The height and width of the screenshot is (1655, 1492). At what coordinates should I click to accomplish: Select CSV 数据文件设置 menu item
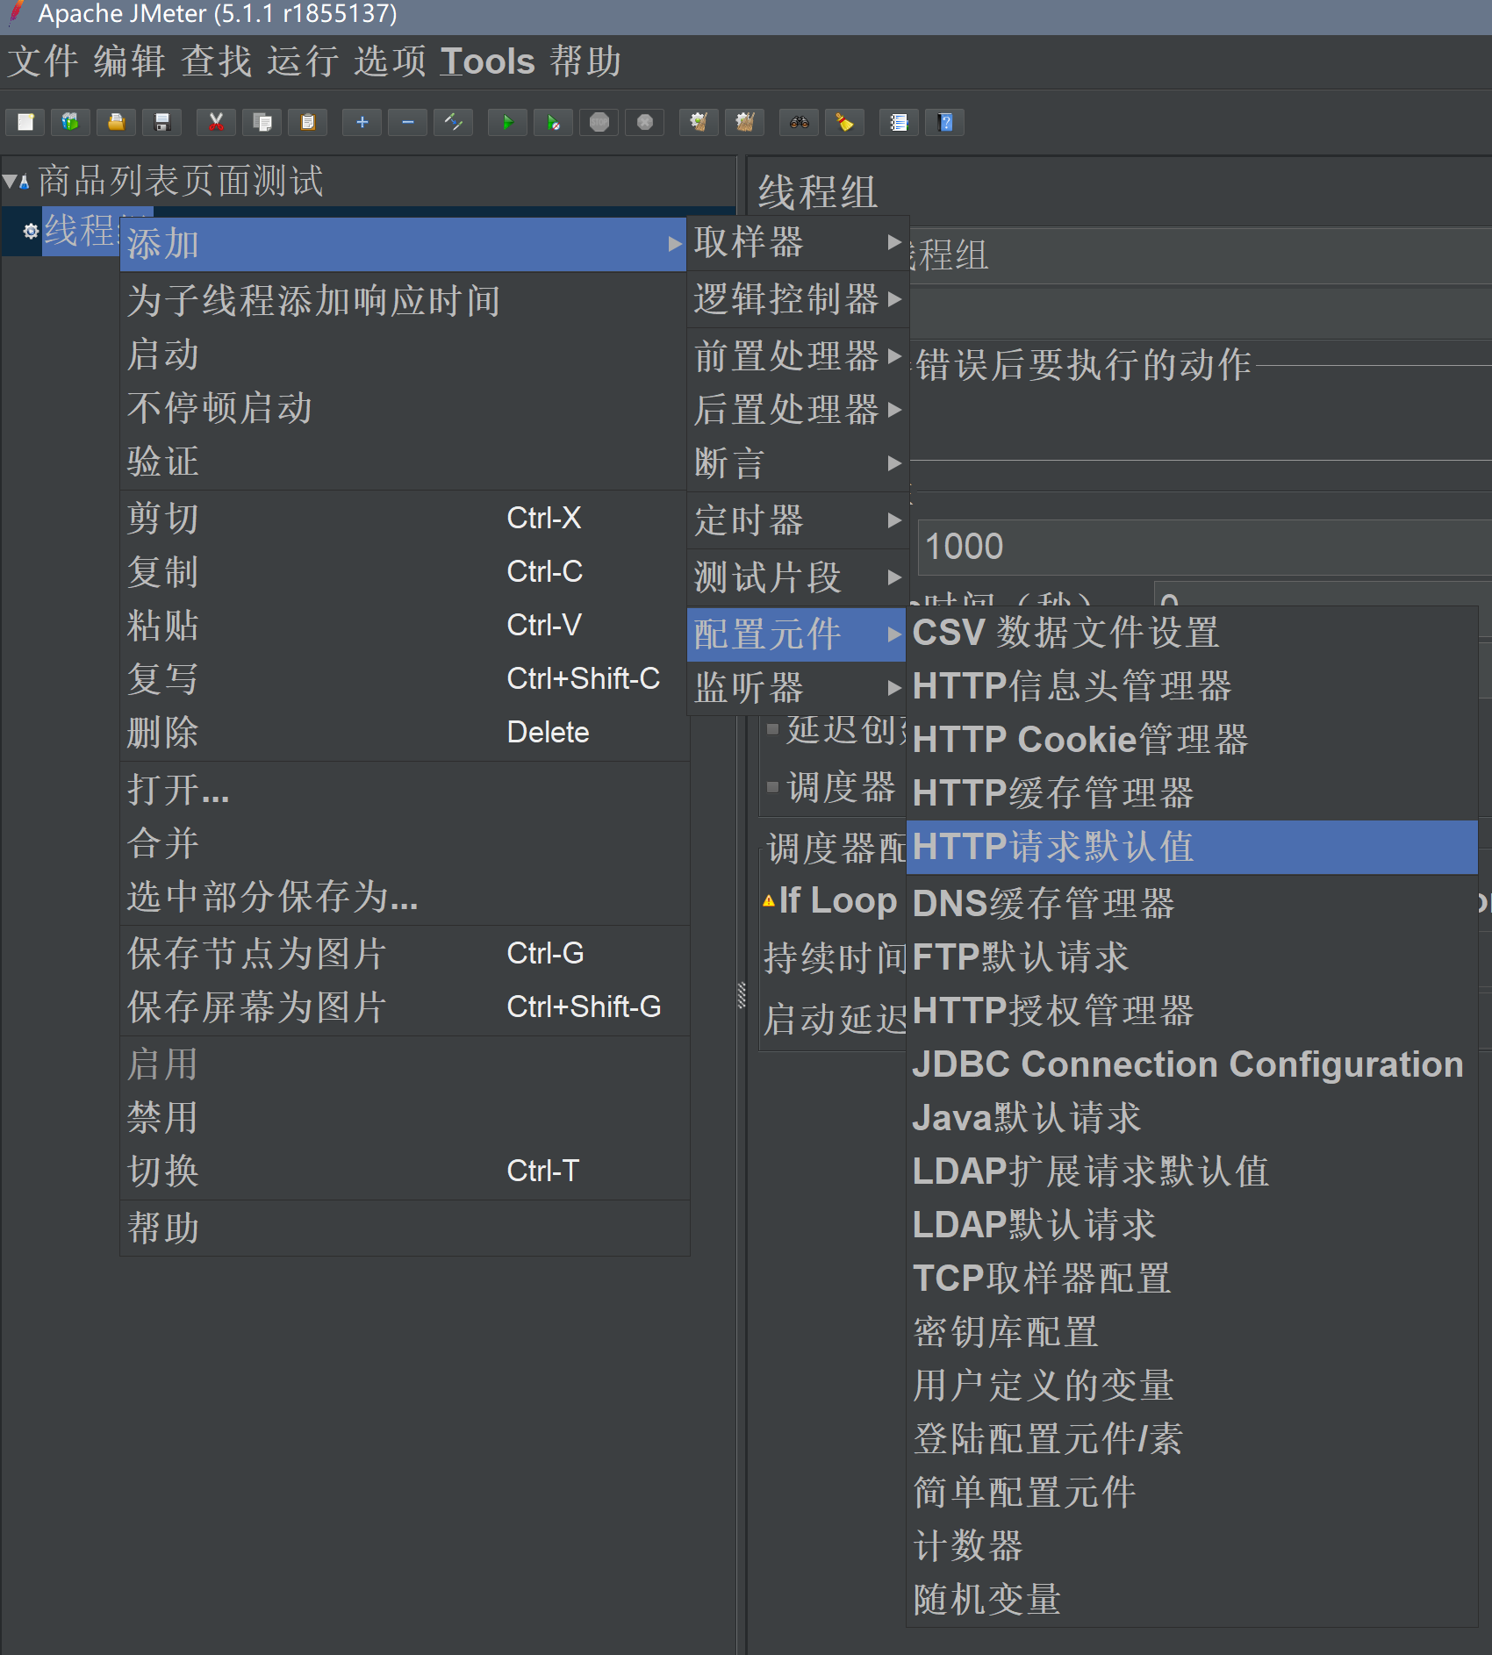click(x=1192, y=633)
